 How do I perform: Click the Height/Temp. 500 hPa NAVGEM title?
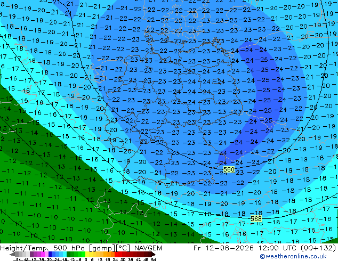click(x=81, y=248)
